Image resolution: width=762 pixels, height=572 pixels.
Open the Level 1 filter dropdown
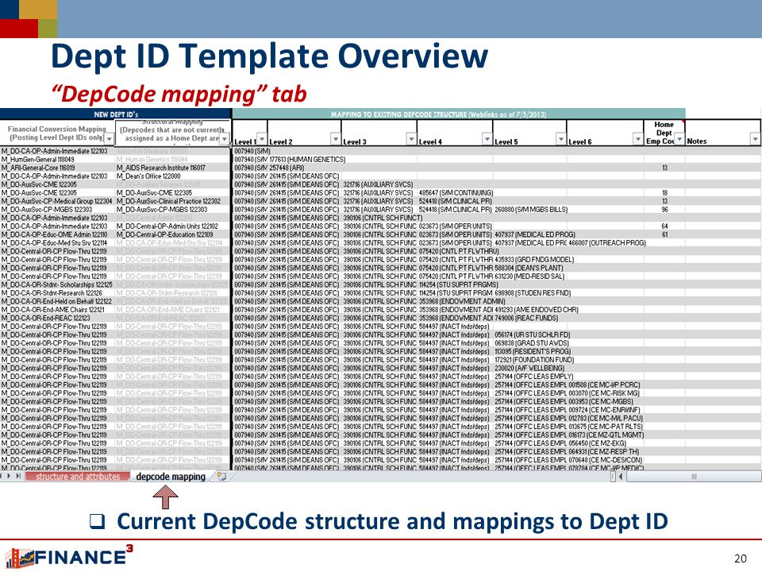pos(262,139)
